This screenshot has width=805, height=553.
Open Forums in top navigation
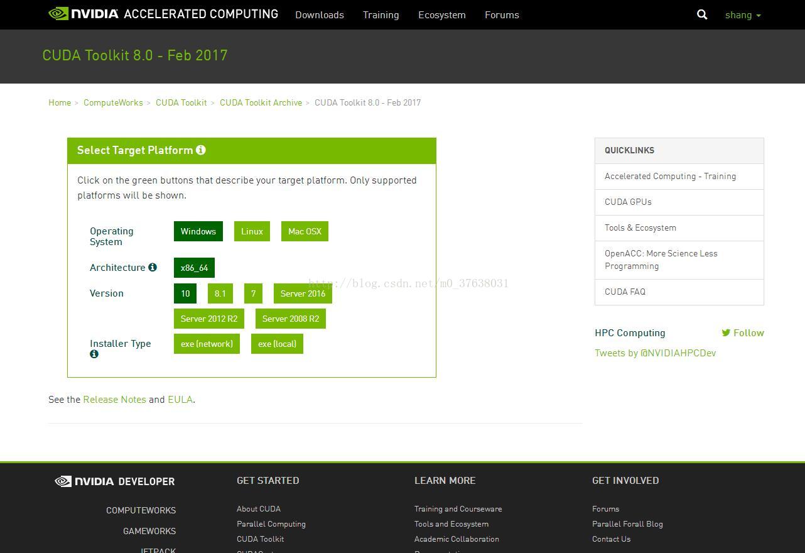tap(502, 15)
